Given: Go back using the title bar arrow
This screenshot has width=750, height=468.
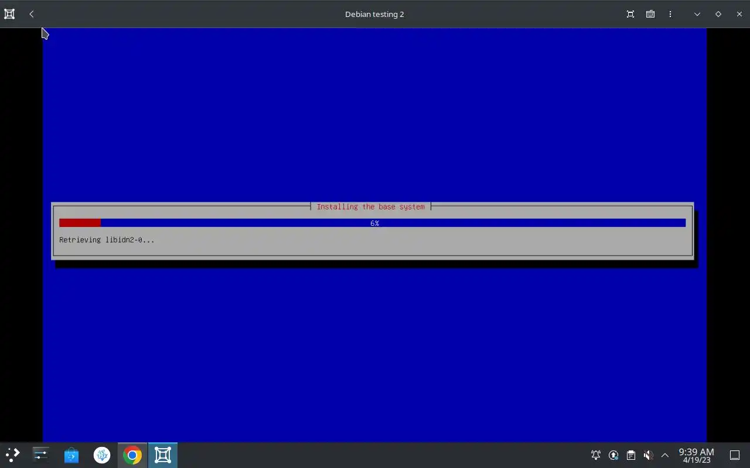Looking at the screenshot, I should [32, 14].
